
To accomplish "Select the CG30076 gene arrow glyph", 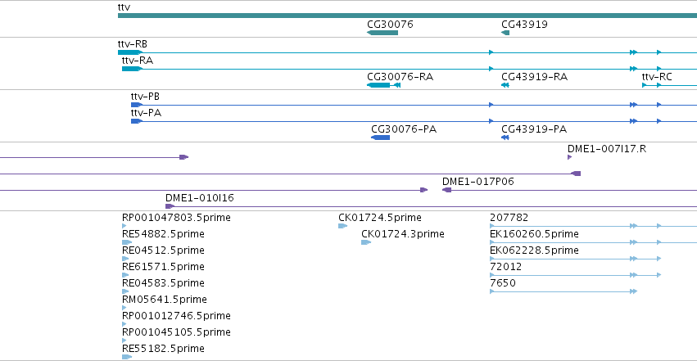I will click(382, 33).
